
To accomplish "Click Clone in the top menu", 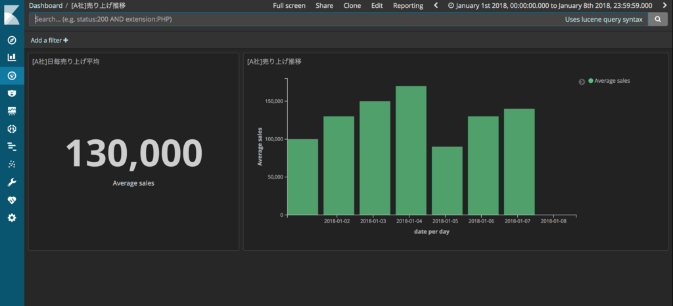I will [352, 5].
